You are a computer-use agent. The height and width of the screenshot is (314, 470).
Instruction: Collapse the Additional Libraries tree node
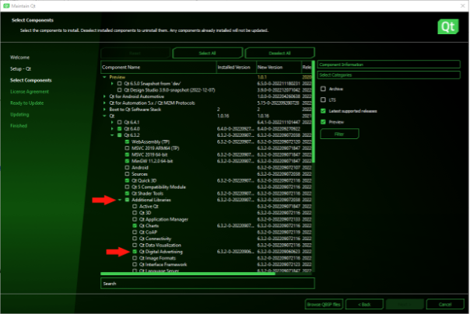(x=118, y=200)
